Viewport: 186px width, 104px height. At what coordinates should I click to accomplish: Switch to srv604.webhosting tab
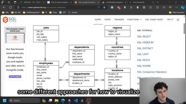click(114, 2)
